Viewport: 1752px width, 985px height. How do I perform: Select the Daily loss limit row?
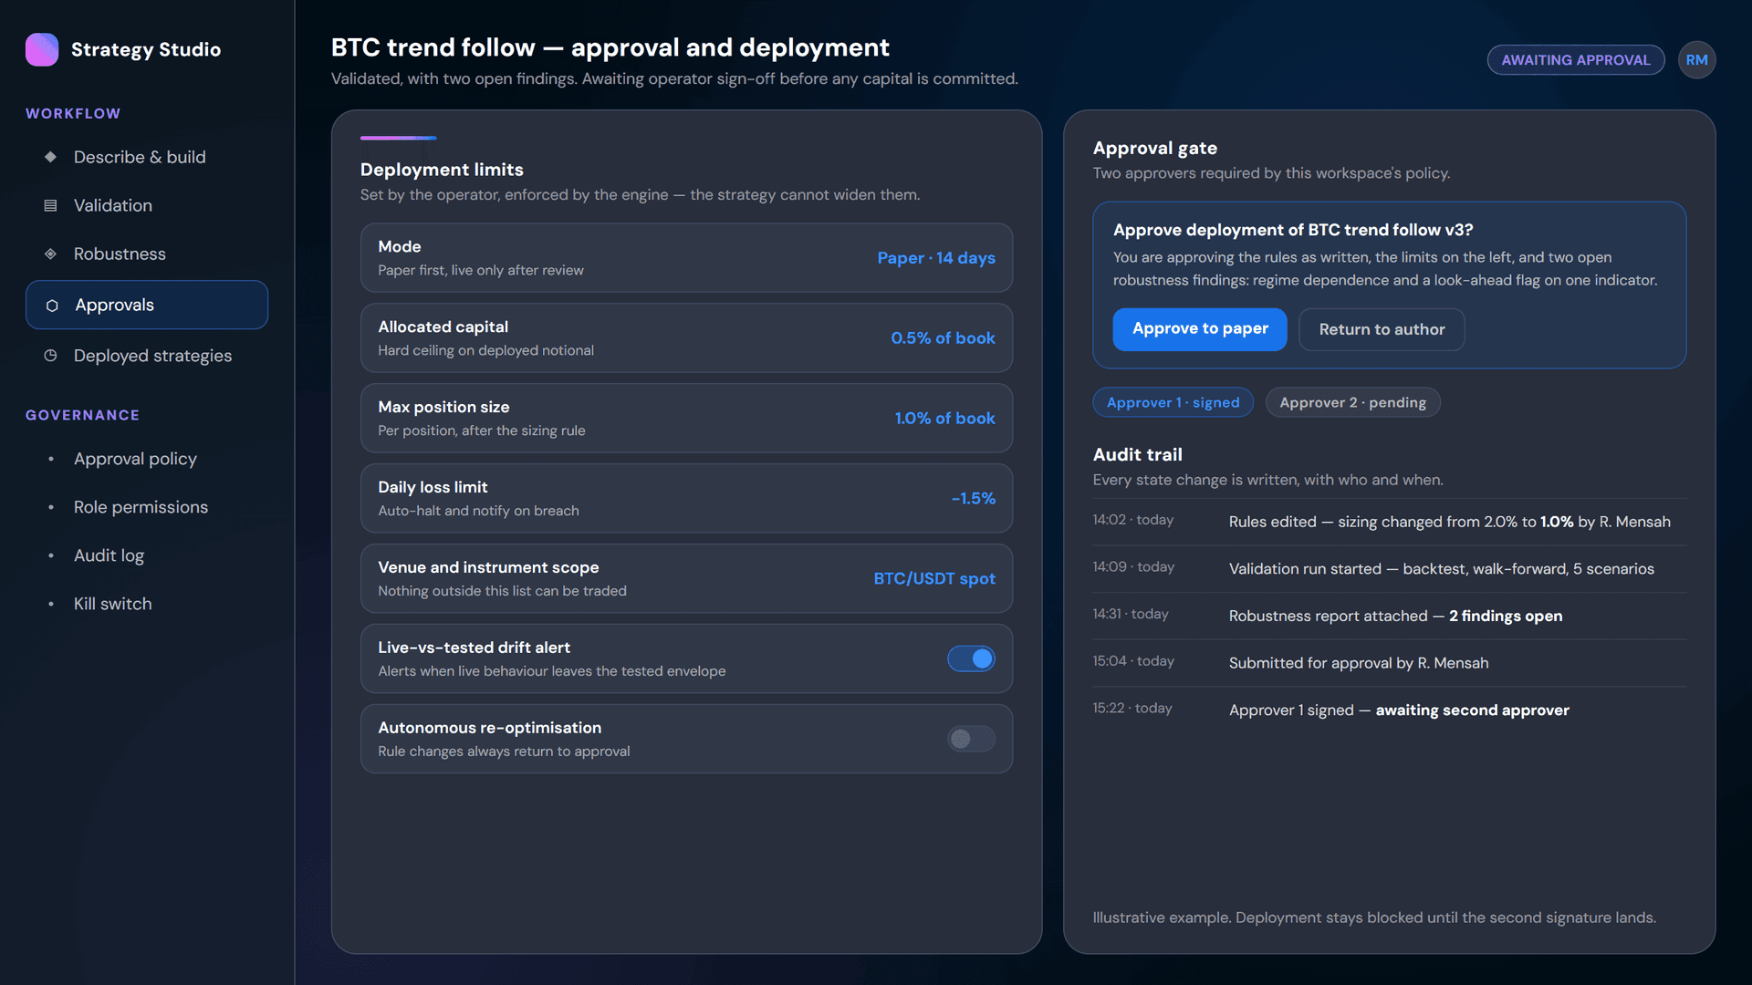tap(686, 498)
